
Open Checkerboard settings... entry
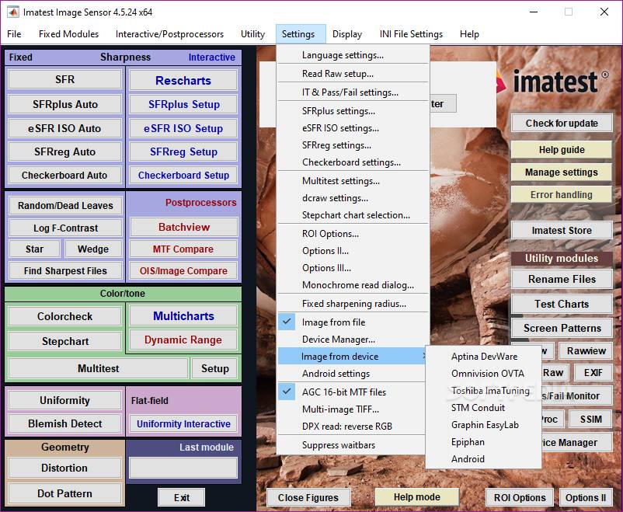point(353,162)
